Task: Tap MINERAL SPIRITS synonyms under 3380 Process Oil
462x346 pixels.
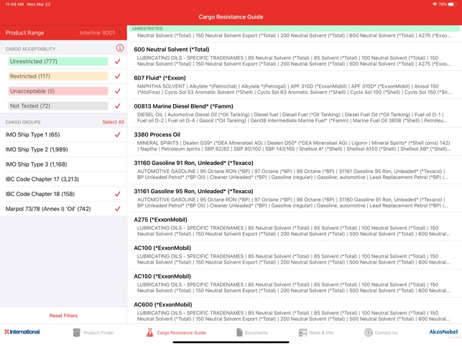Action: [x=294, y=146]
